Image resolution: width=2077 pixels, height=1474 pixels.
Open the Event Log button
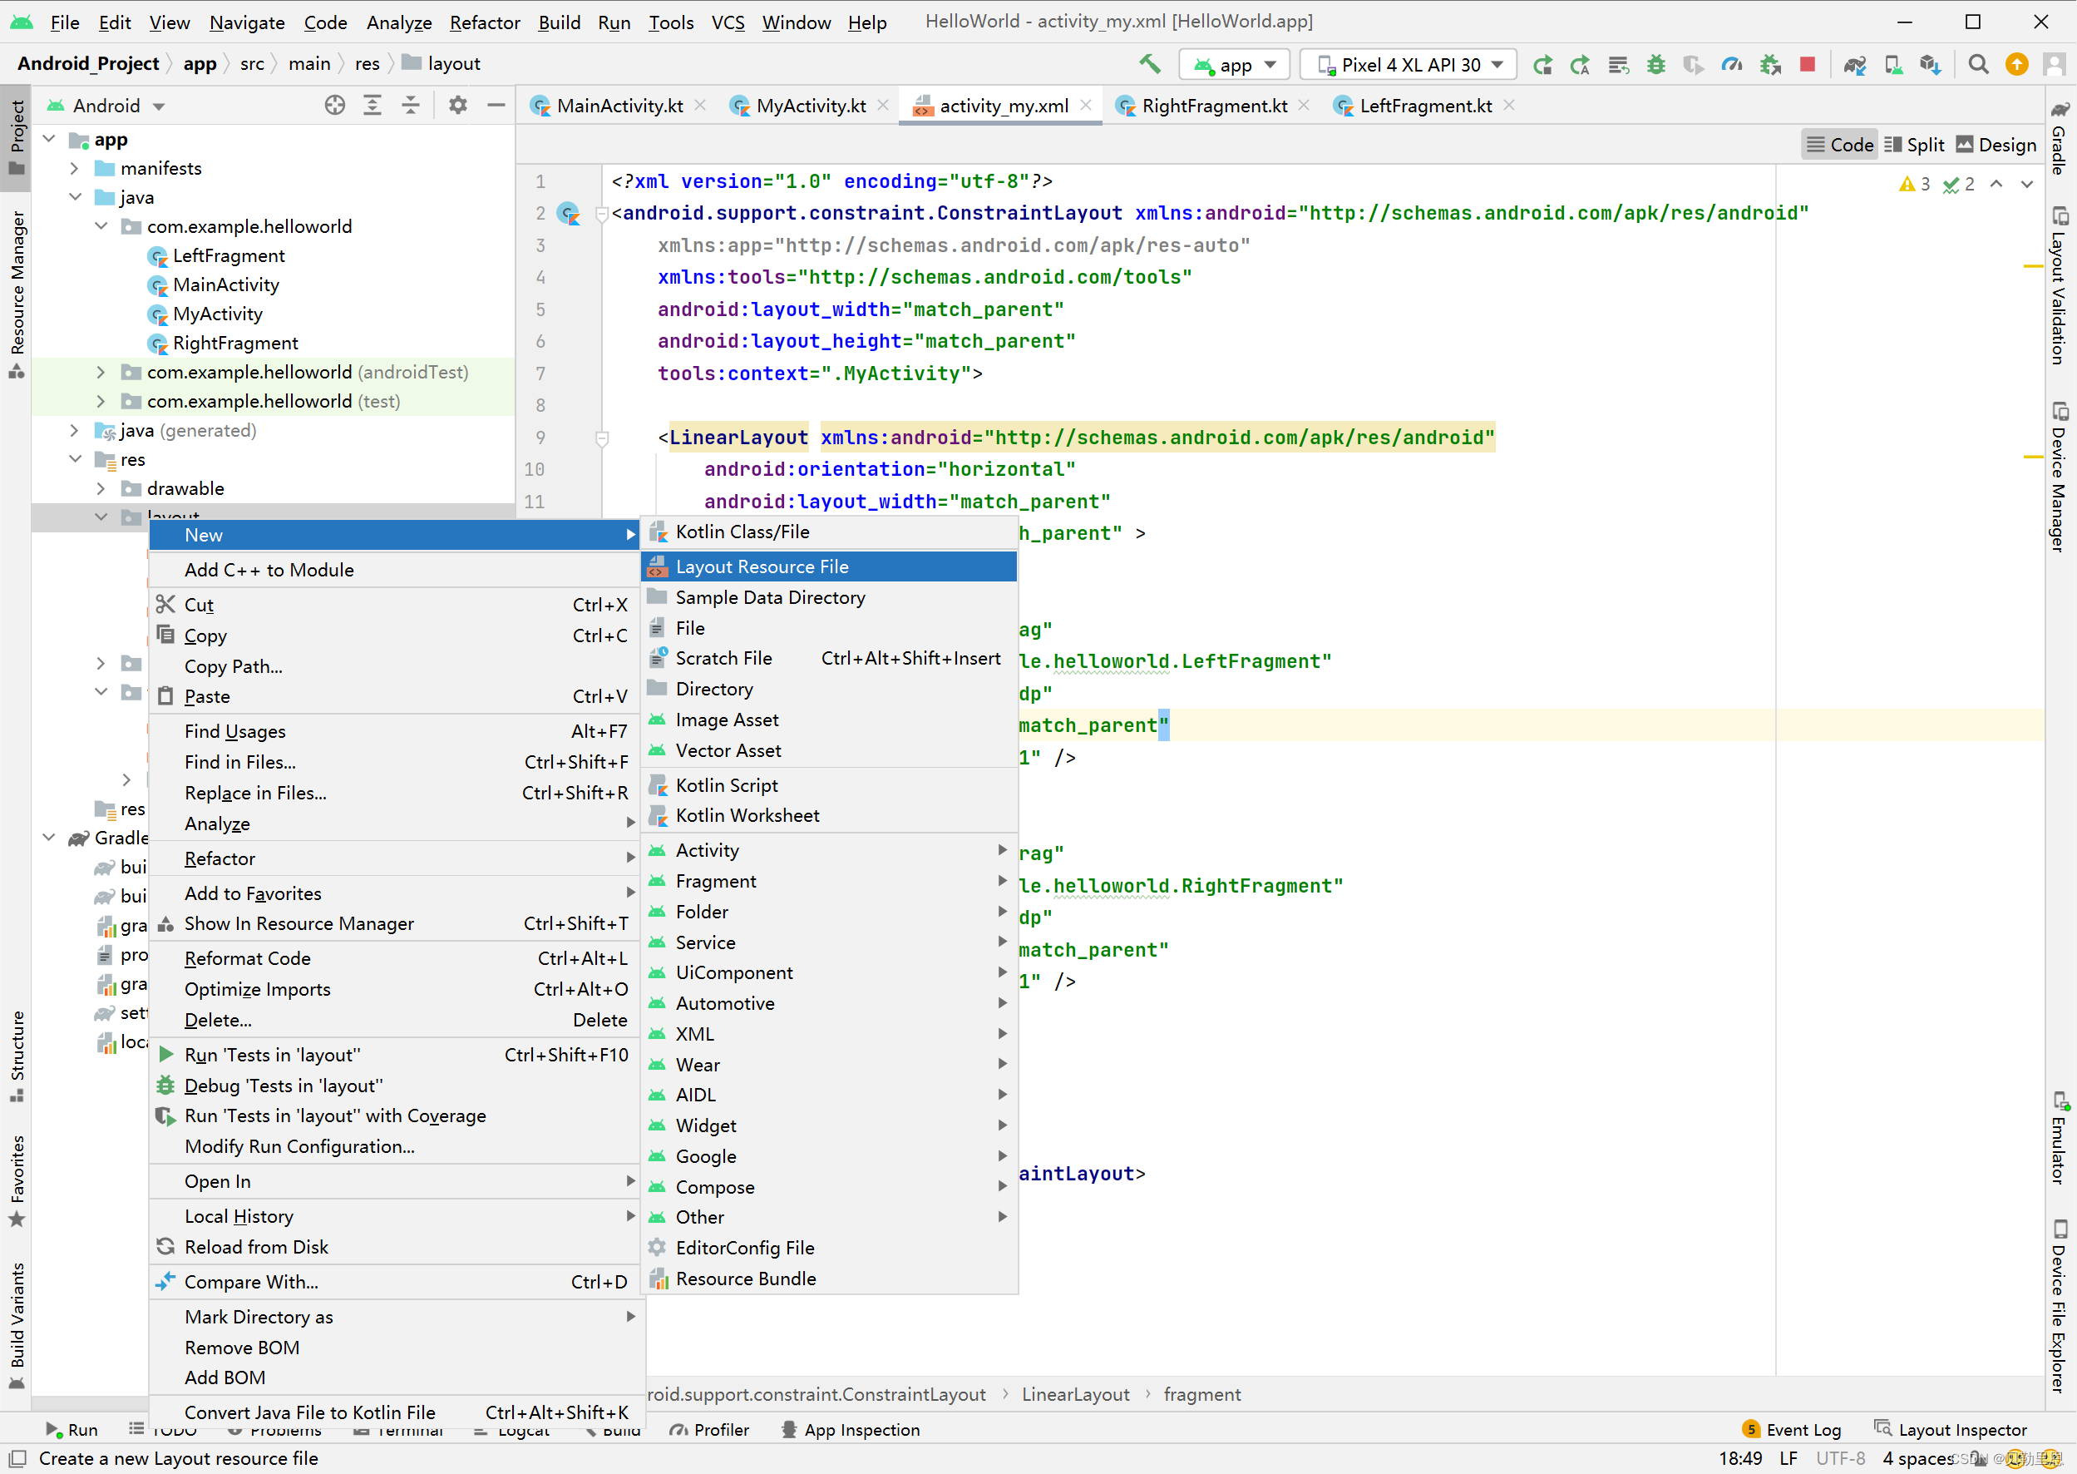pos(1791,1430)
